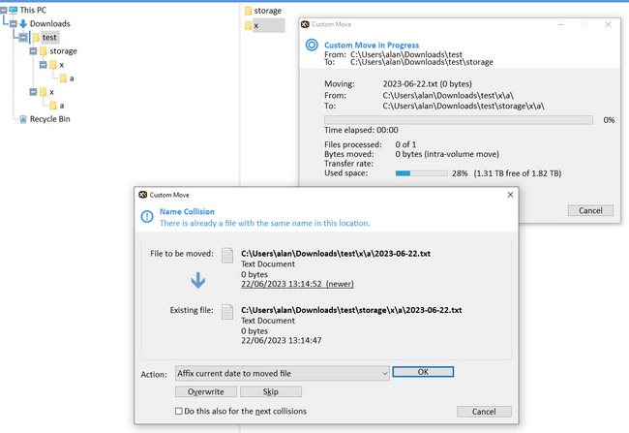629x433 pixels.
Task: Close the Name Collision dialog
Action: (510, 195)
